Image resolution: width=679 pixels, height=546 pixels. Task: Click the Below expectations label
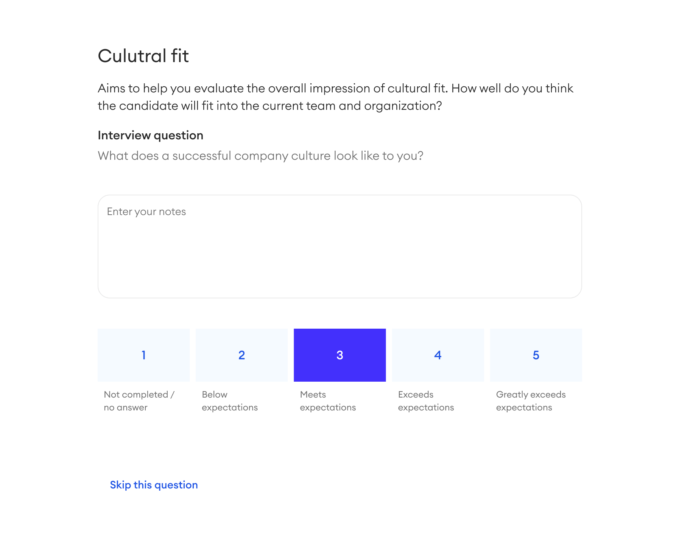(230, 401)
